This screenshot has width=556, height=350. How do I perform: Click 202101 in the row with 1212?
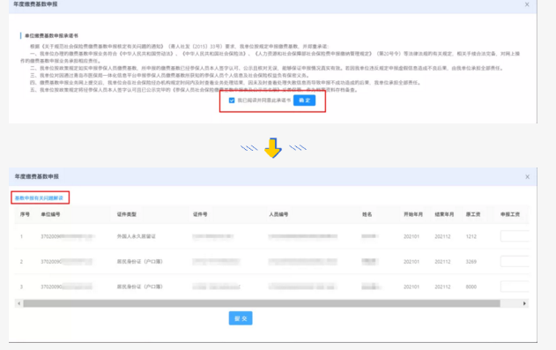click(411, 236)
